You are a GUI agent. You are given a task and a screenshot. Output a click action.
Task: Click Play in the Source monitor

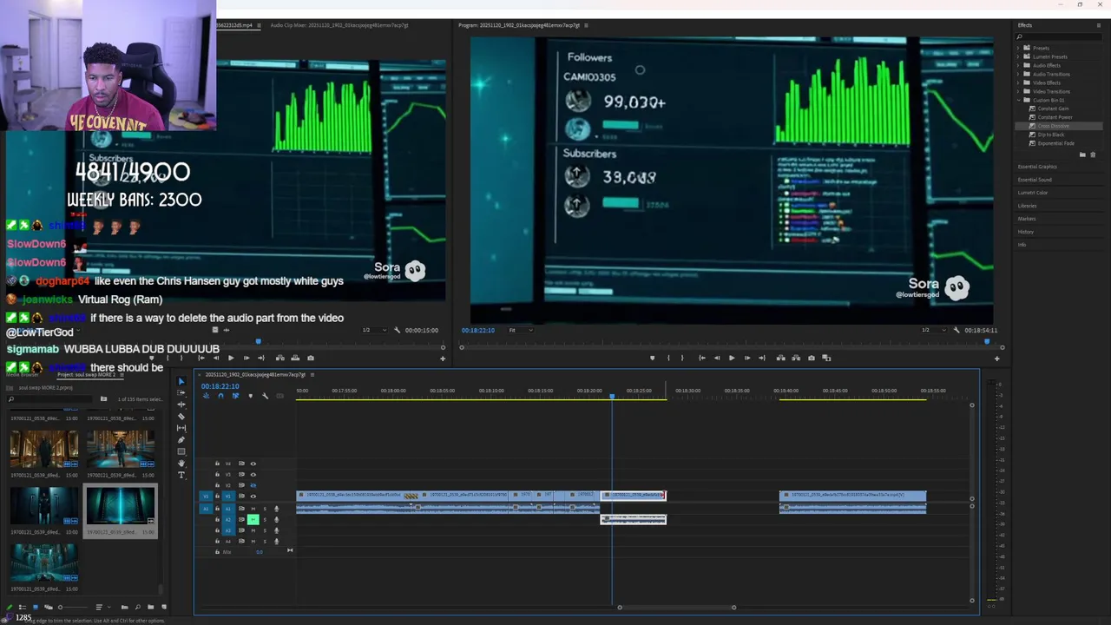point(231,358)
